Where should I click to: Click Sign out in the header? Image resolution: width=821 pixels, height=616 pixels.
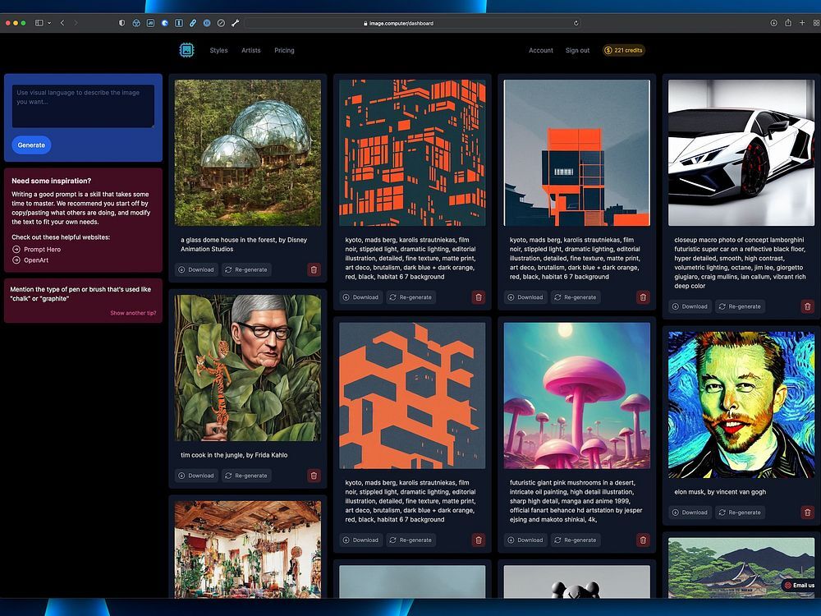577,50
